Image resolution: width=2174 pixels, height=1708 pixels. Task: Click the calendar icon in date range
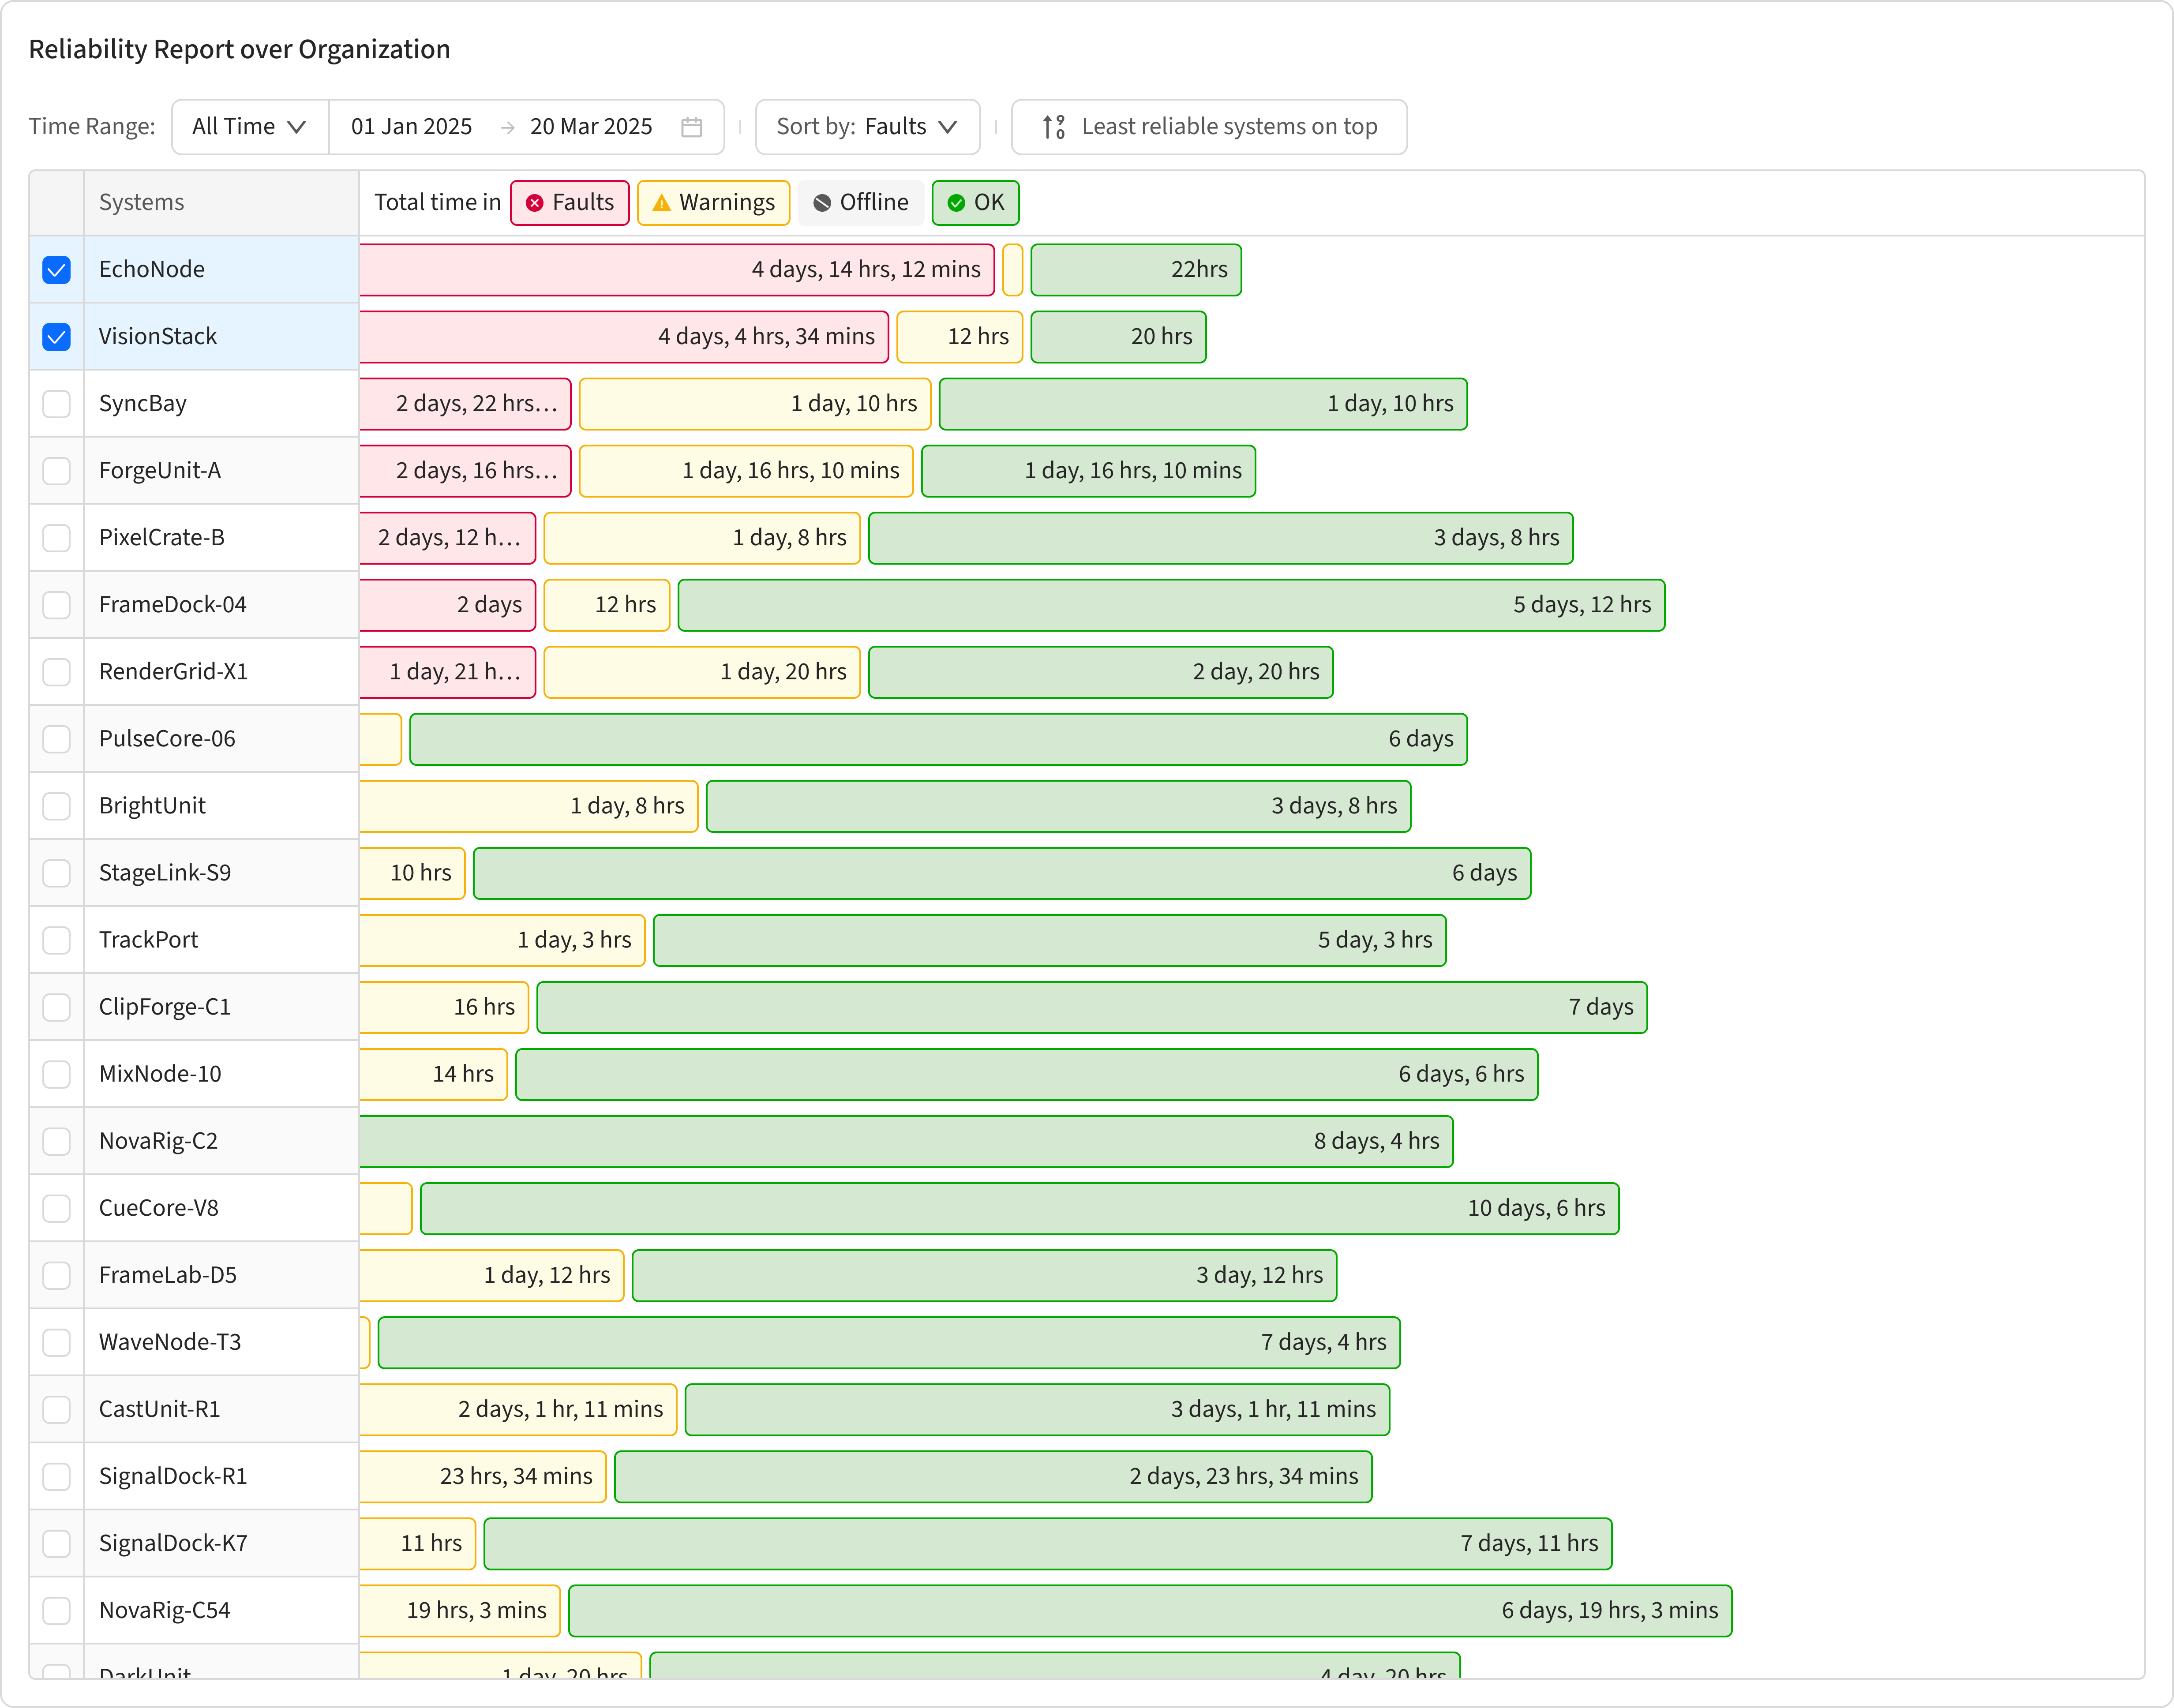691,127
